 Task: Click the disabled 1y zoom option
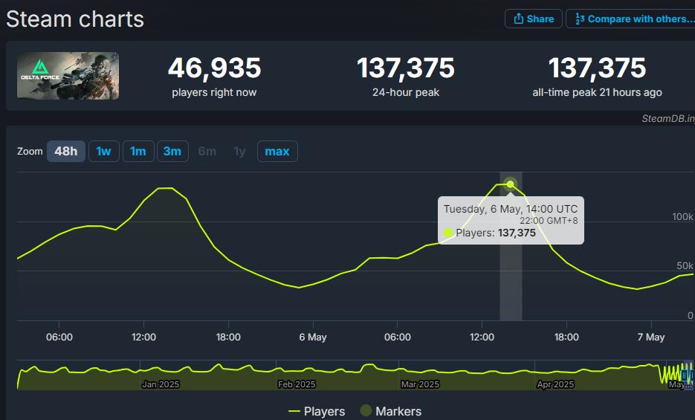point(240,151)
